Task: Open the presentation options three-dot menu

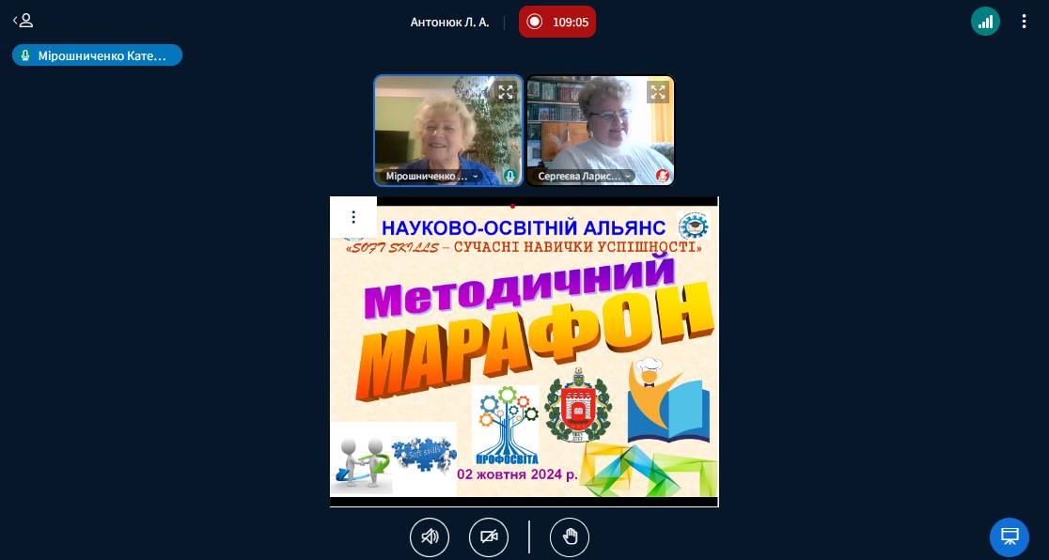Action: pos(353,217)
